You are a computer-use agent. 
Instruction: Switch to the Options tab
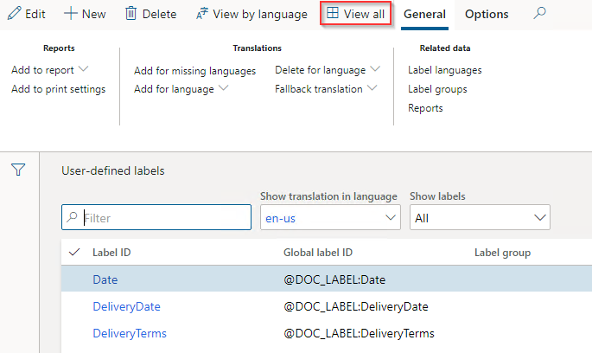coord(487,15)
